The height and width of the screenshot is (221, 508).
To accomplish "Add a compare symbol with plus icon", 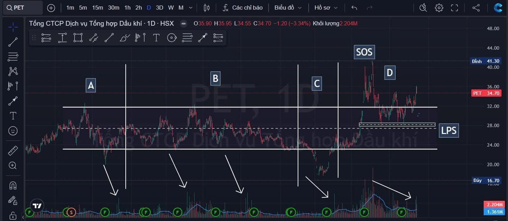I will pyautogui.click(x=51, y=8).
